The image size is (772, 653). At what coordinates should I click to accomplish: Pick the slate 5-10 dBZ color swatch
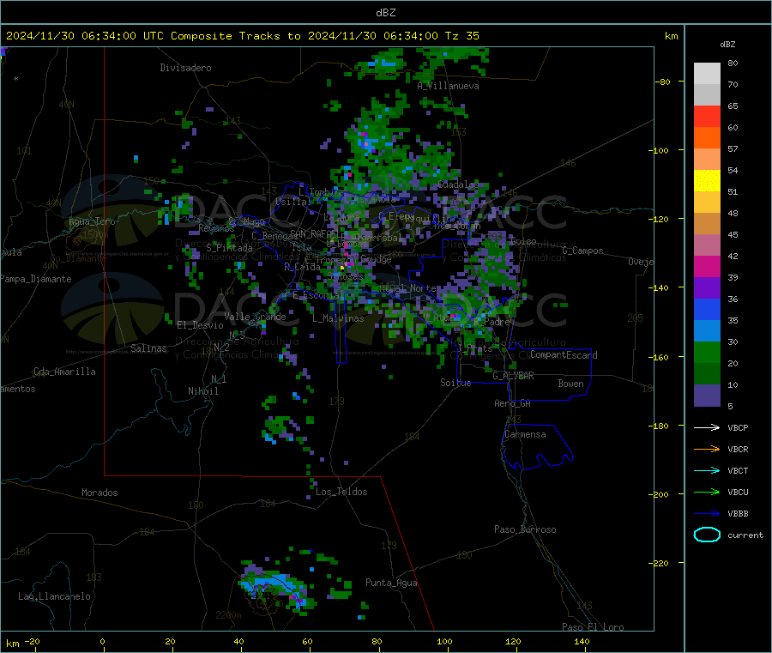707,396
